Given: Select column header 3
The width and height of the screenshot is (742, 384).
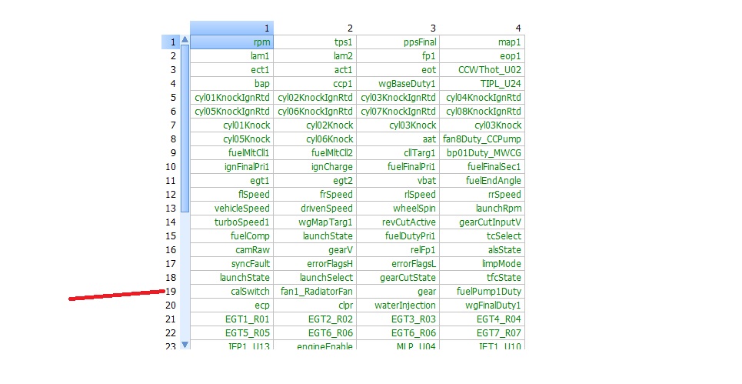Looking at the screenshot, I should 398,28.
